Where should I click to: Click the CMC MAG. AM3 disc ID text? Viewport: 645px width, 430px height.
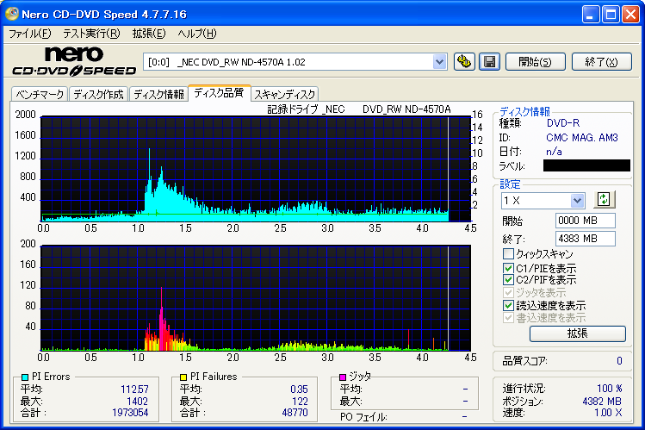[x=581, y=138]
